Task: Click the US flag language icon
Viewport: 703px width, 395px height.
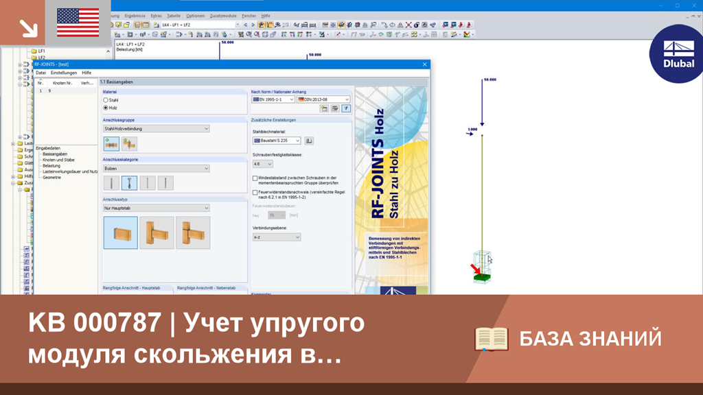Action: [x=78, y=23]
